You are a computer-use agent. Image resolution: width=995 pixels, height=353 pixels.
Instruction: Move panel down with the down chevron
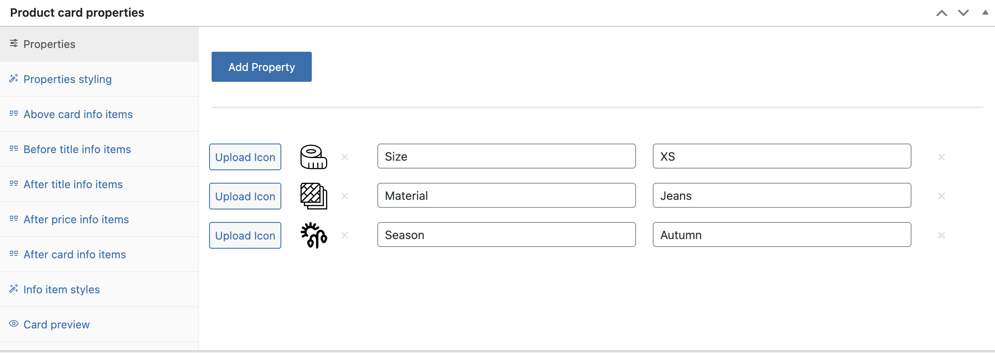coord(963,13)
